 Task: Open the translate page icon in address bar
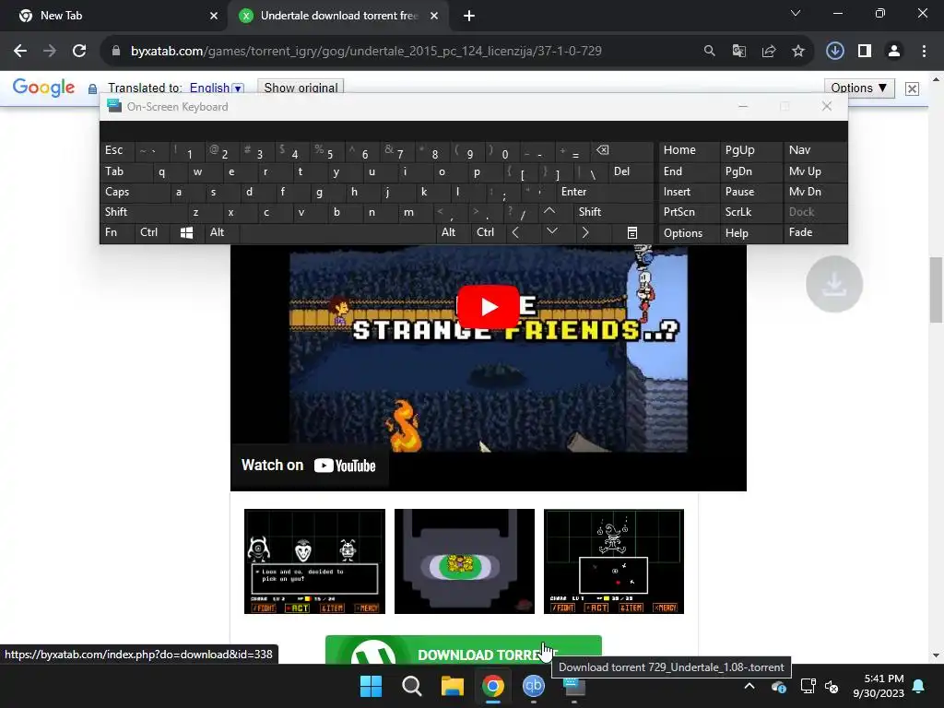pos(738,52)
